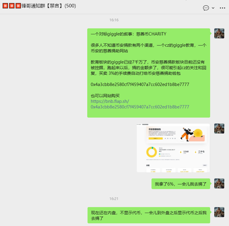Select the message 我拿了6%，一会儿我去捐了
The width and height of the screenshot is (229, 226).
tap(181, 184)
